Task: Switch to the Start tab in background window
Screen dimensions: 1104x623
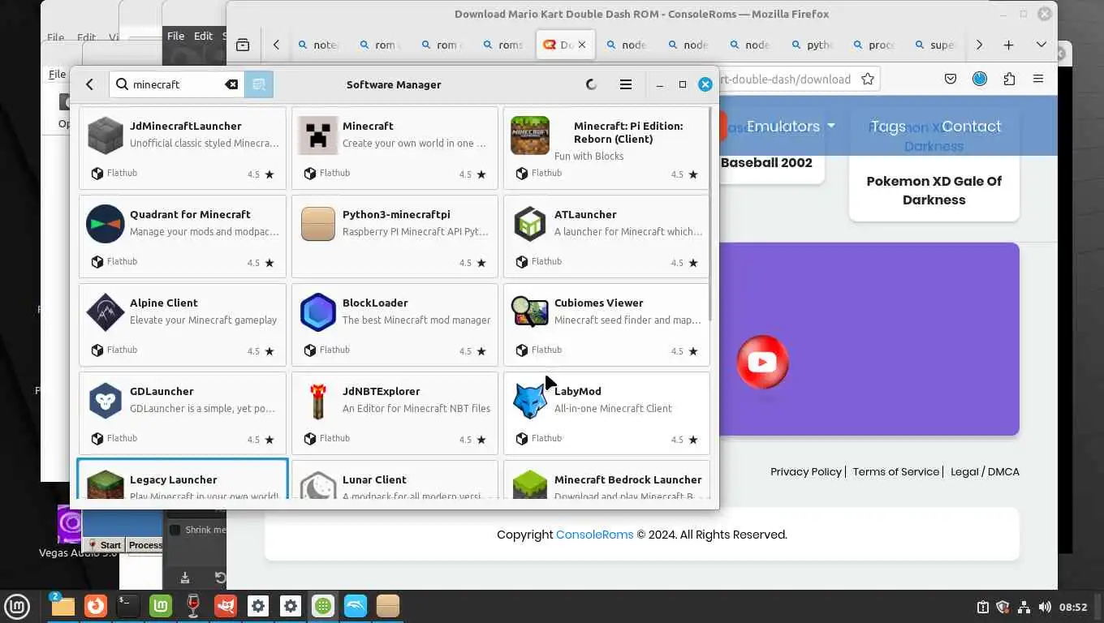Action: (x=106, y=545)
